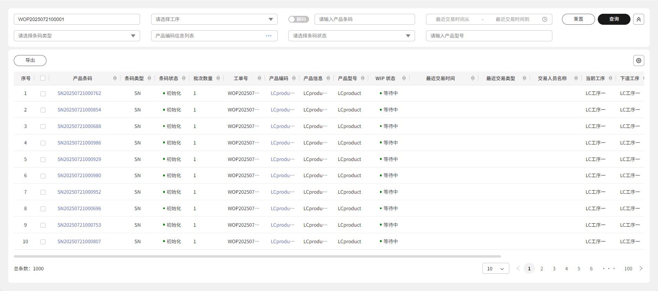Check row SN20250721000929 checkbox
This screenshot has width=658, height=291.
pos(43,160)
